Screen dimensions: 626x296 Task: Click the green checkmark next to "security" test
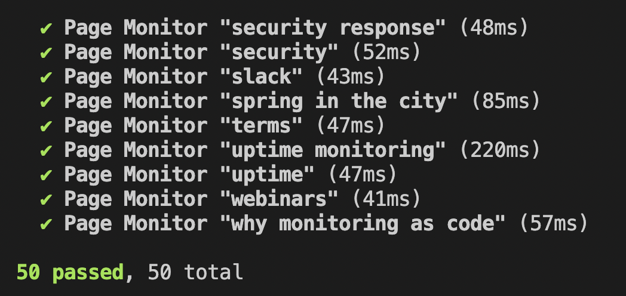point(46,53)
